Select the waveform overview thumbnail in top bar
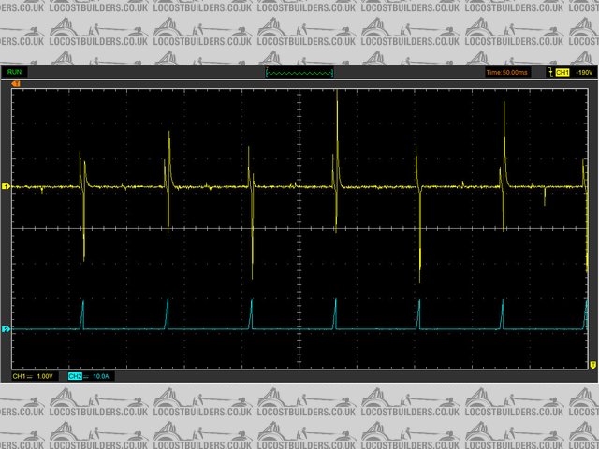Image resolution: width=599 pixels, height=449 pixels. click(x=299, y=72)
